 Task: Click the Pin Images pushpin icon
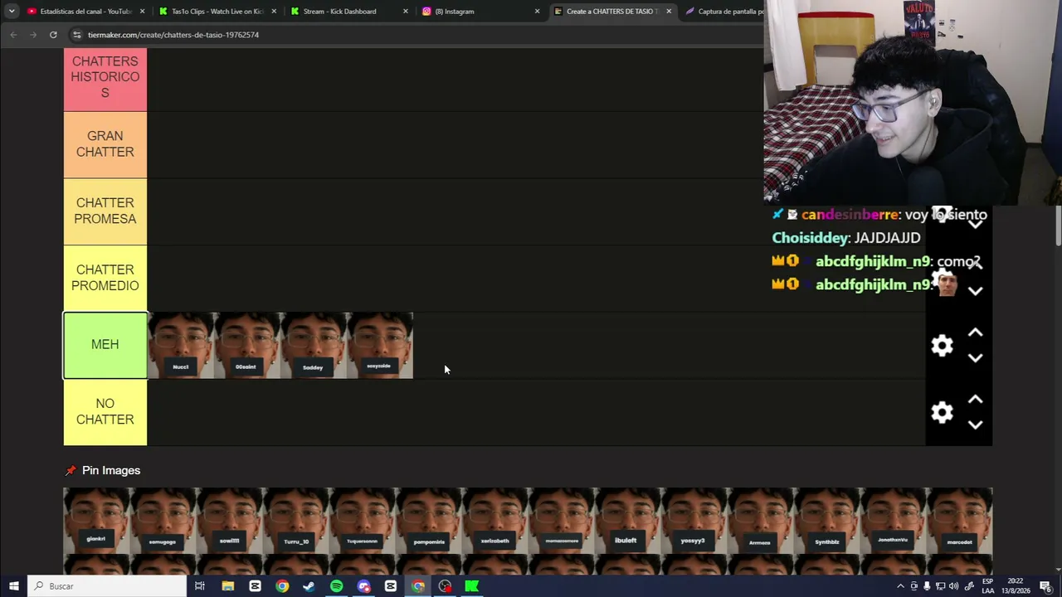click(71, 471)
